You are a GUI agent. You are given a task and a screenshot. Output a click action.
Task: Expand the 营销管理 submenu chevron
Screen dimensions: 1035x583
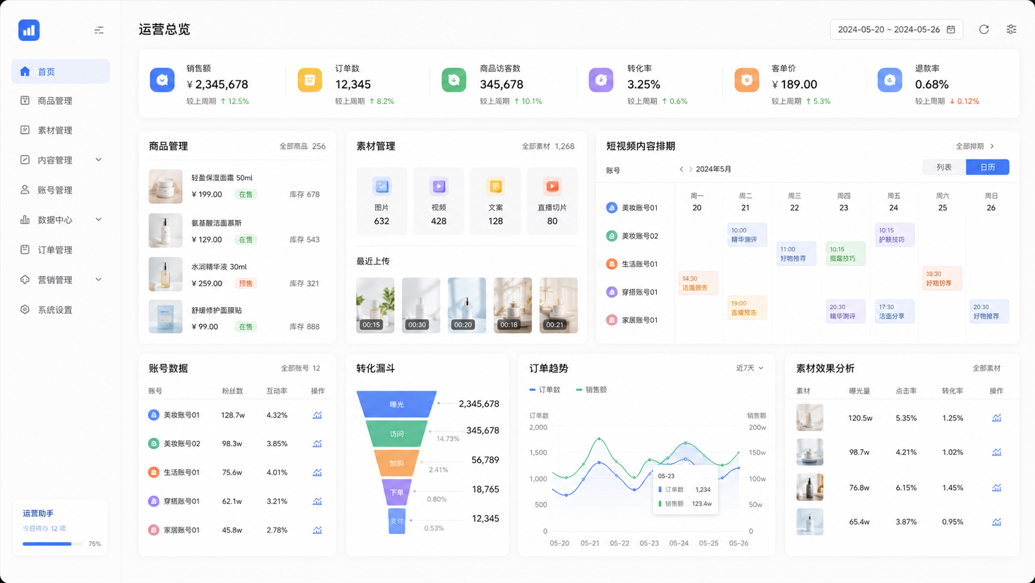coord(98,279)
